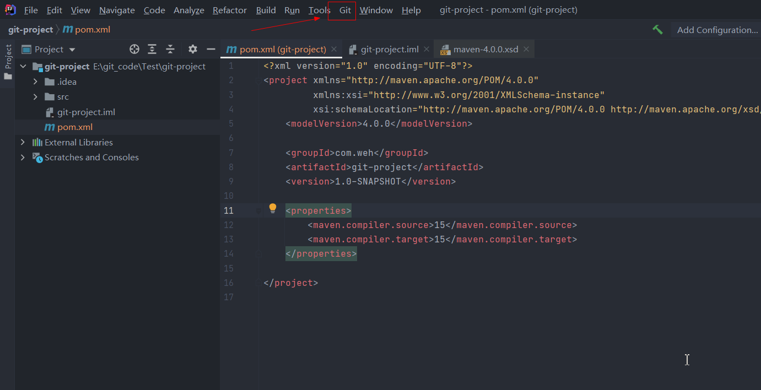Screen dimensions: 761x390
Task: Click version value 1.0-SNAPSHOT
Action: [368, 181]
